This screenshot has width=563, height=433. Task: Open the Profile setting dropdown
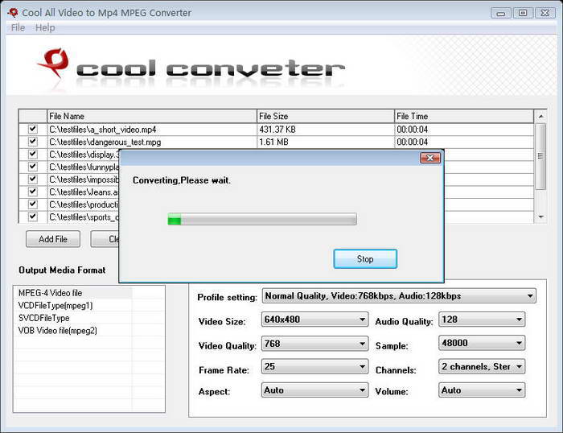(399, 296)
